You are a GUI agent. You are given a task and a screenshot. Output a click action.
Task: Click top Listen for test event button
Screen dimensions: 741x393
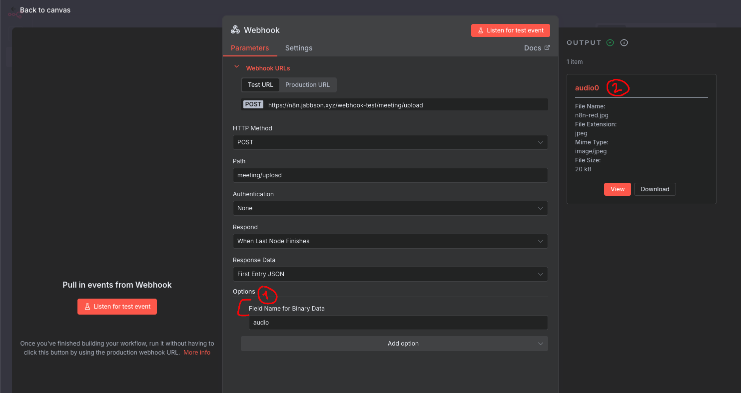tap(510, 30)
